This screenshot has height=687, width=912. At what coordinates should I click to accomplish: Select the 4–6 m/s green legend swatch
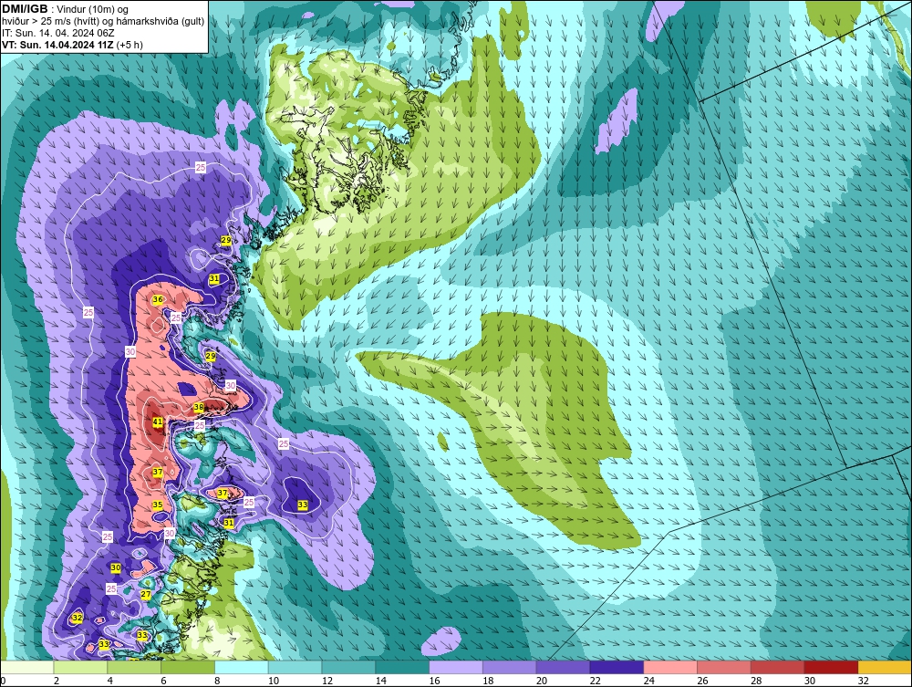[x=134, y=667]
